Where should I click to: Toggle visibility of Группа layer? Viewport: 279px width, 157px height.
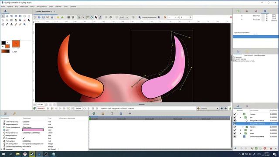tap(235, 127)
